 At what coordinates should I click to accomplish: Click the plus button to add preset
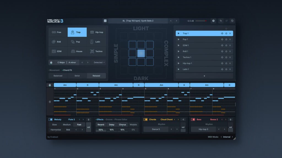tap(204, 76)
